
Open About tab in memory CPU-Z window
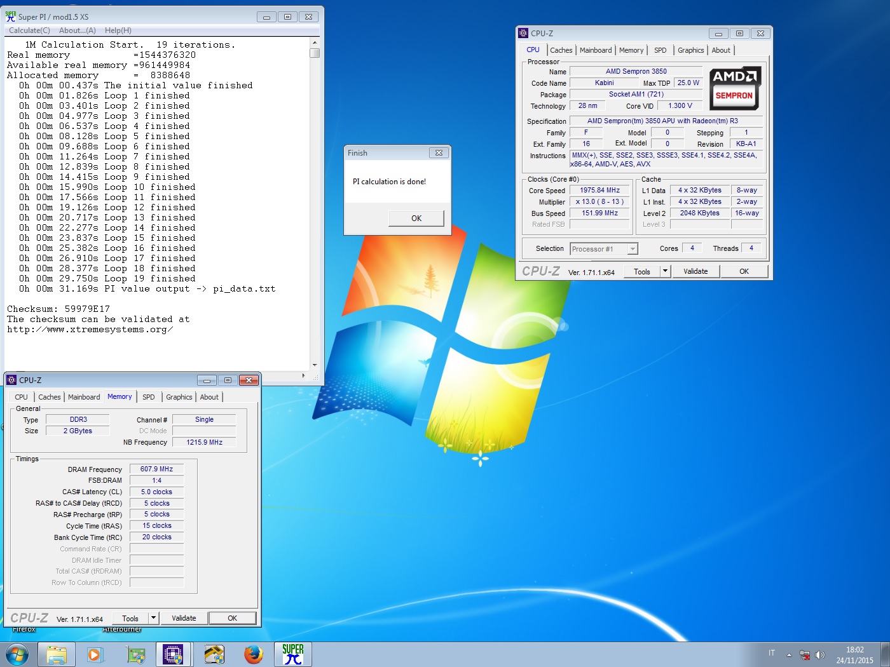coord(209,397)
